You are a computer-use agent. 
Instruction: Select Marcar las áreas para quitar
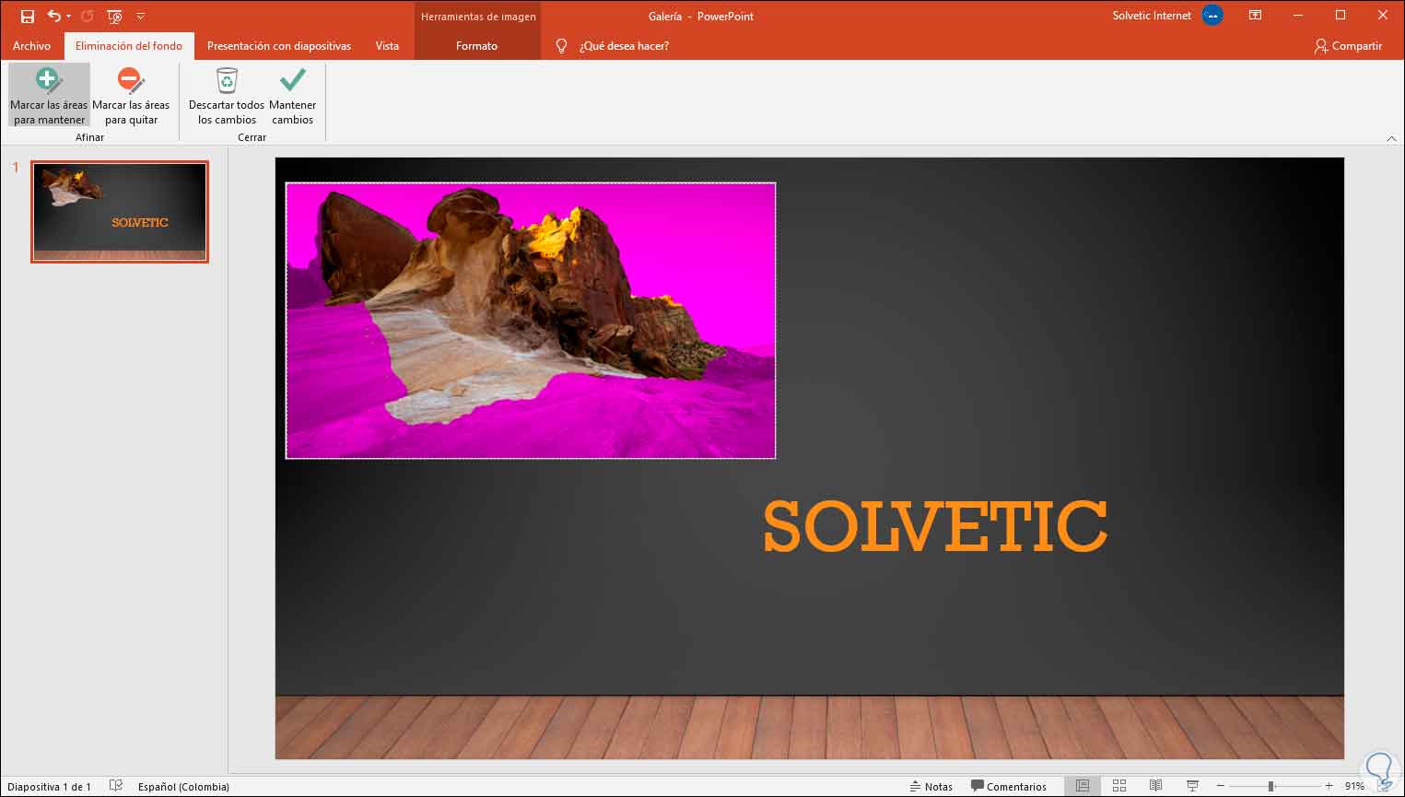point(131,95)
